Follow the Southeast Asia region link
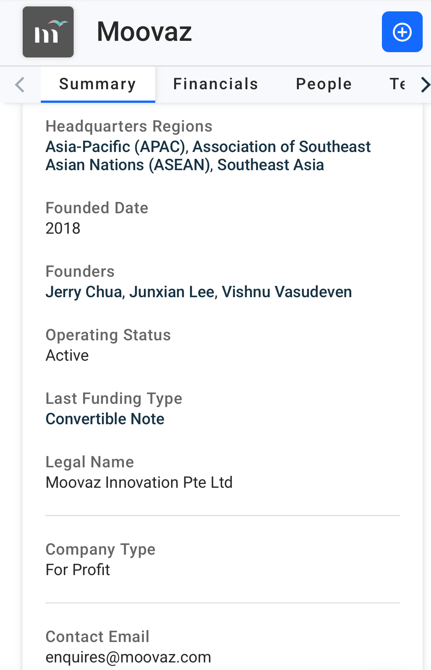Screen dimensions: 431x670 pyautogui.click(x=270, y=165)
